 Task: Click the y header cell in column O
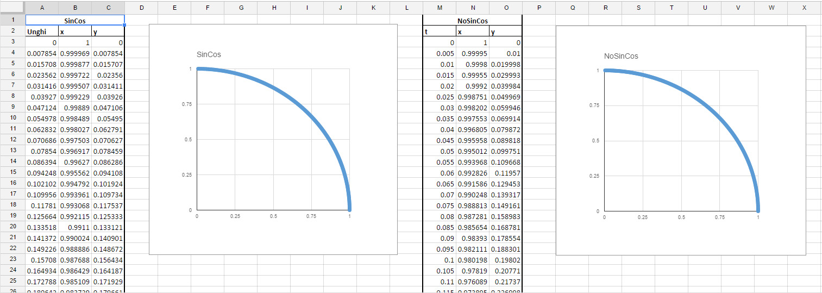pyautogui.click(x=505, y=32)
